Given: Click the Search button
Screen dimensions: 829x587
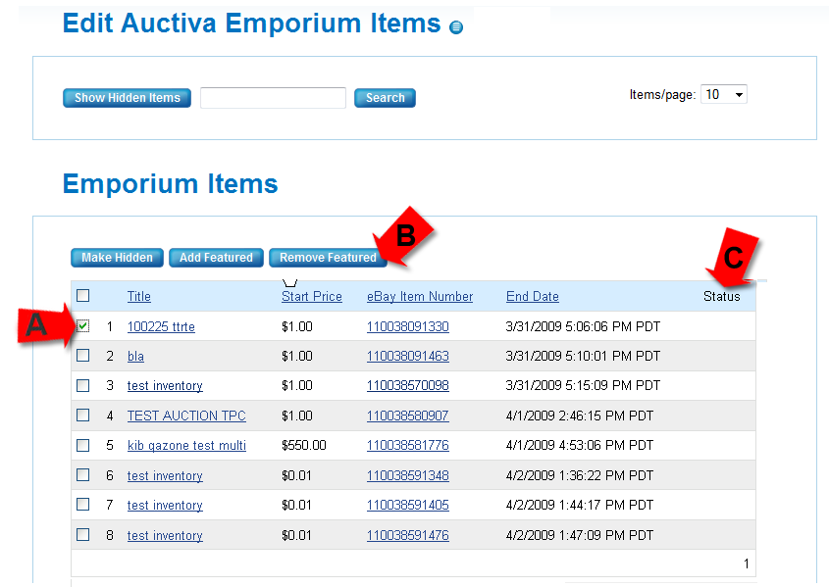Looking at the screenshot, I should (385, 98).
